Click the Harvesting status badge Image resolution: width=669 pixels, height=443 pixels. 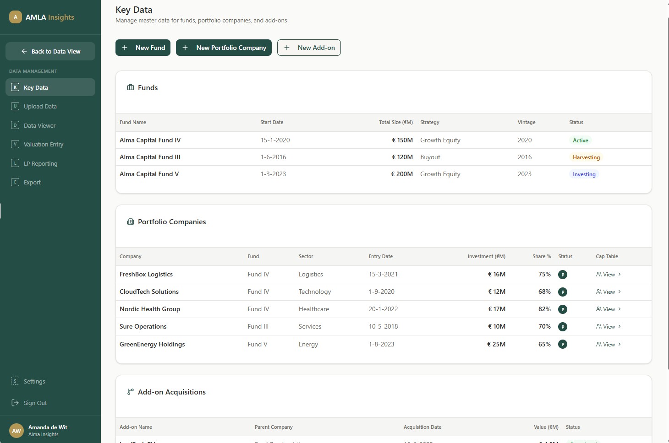(586, 157)
